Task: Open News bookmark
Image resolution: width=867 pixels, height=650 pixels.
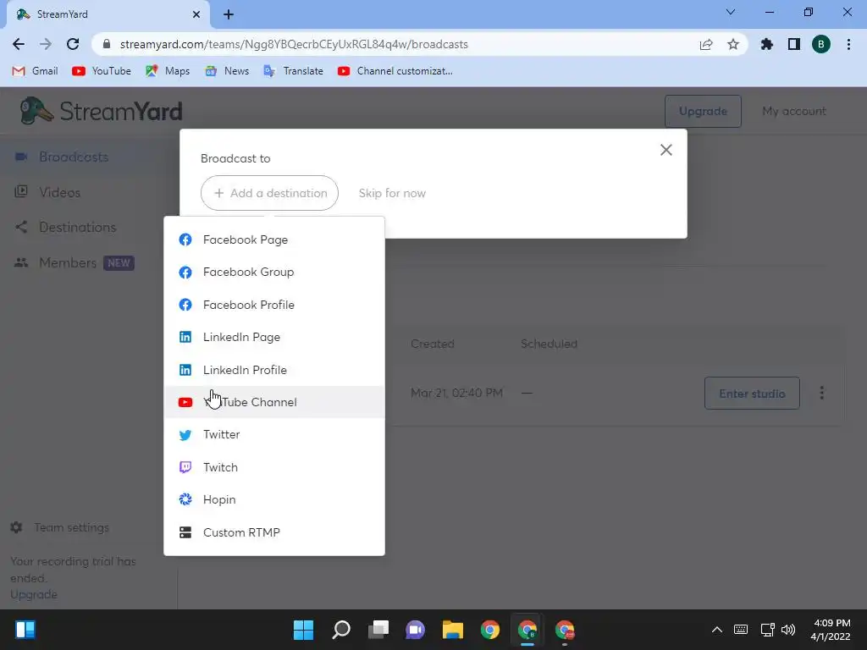Action: click(x=227, y=71)
